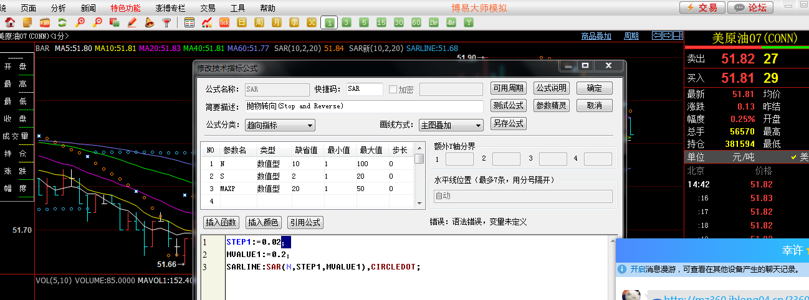
Task: Open the 工具 menu
Action: (237, 8)
